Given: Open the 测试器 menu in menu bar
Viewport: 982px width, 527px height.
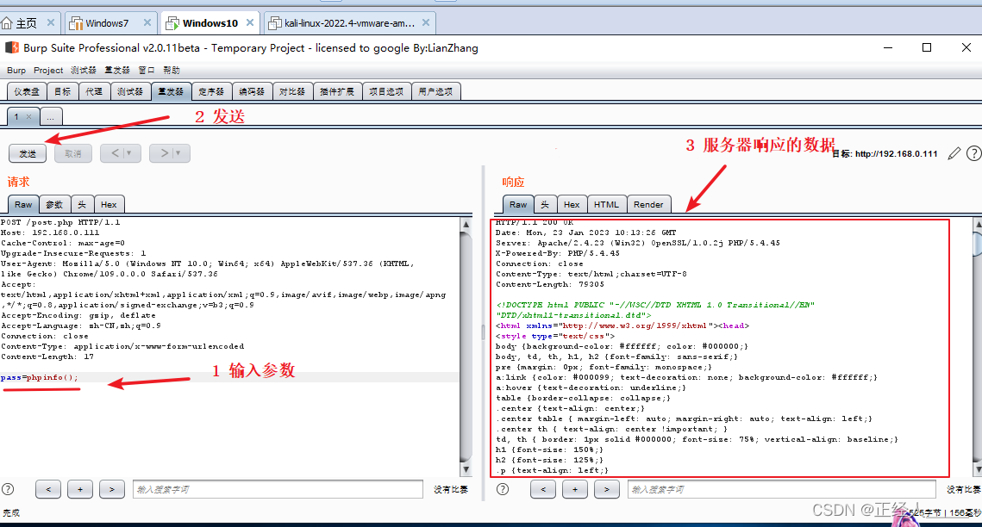Looking at the screenshot, I should [x=84, y=70].
